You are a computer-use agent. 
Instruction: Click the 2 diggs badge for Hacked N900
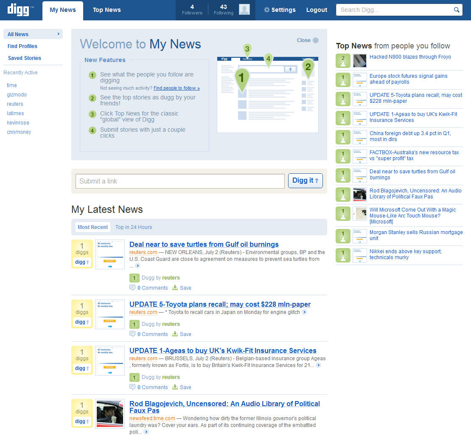343,61
